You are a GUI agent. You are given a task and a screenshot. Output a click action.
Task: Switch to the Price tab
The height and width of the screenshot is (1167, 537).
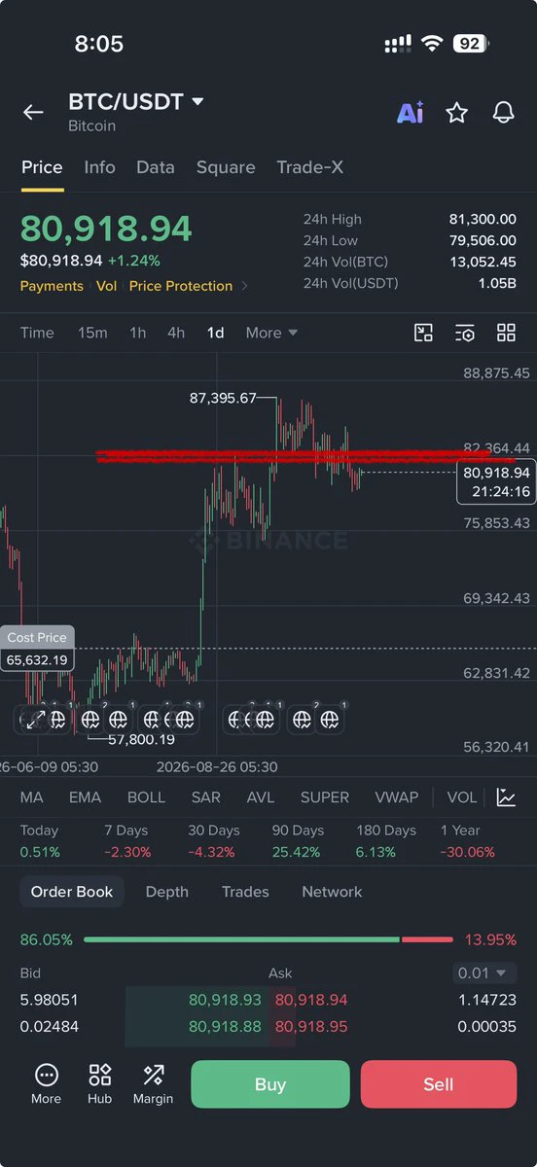[x=42, y=167]
